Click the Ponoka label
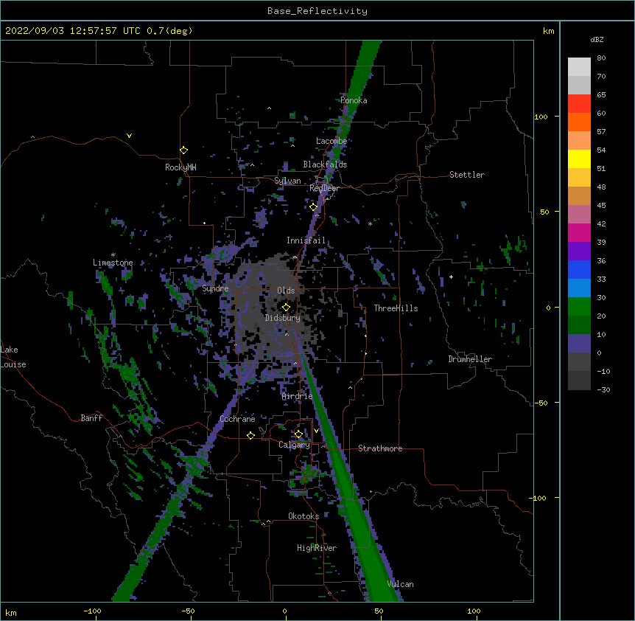 354,100
